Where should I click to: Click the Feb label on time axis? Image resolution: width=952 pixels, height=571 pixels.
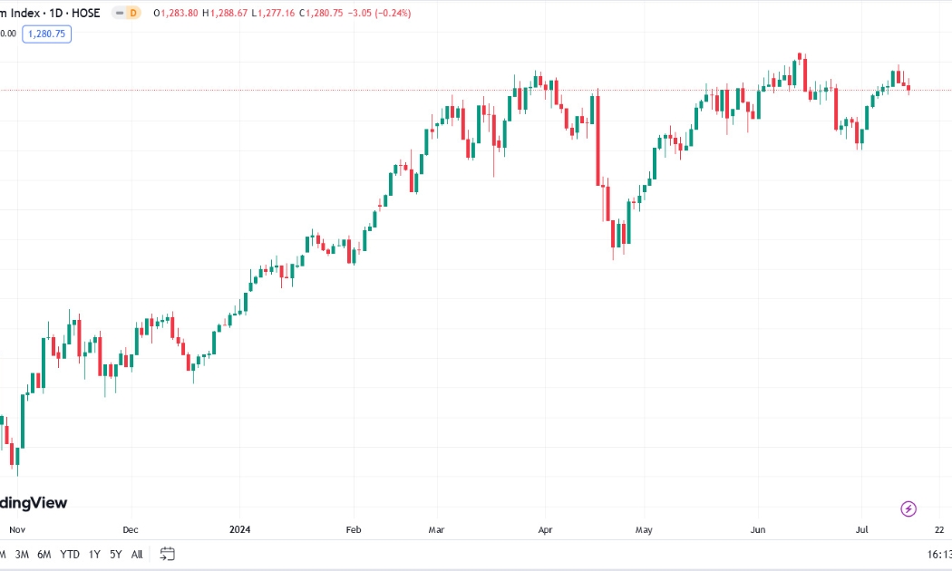[354, 529]
